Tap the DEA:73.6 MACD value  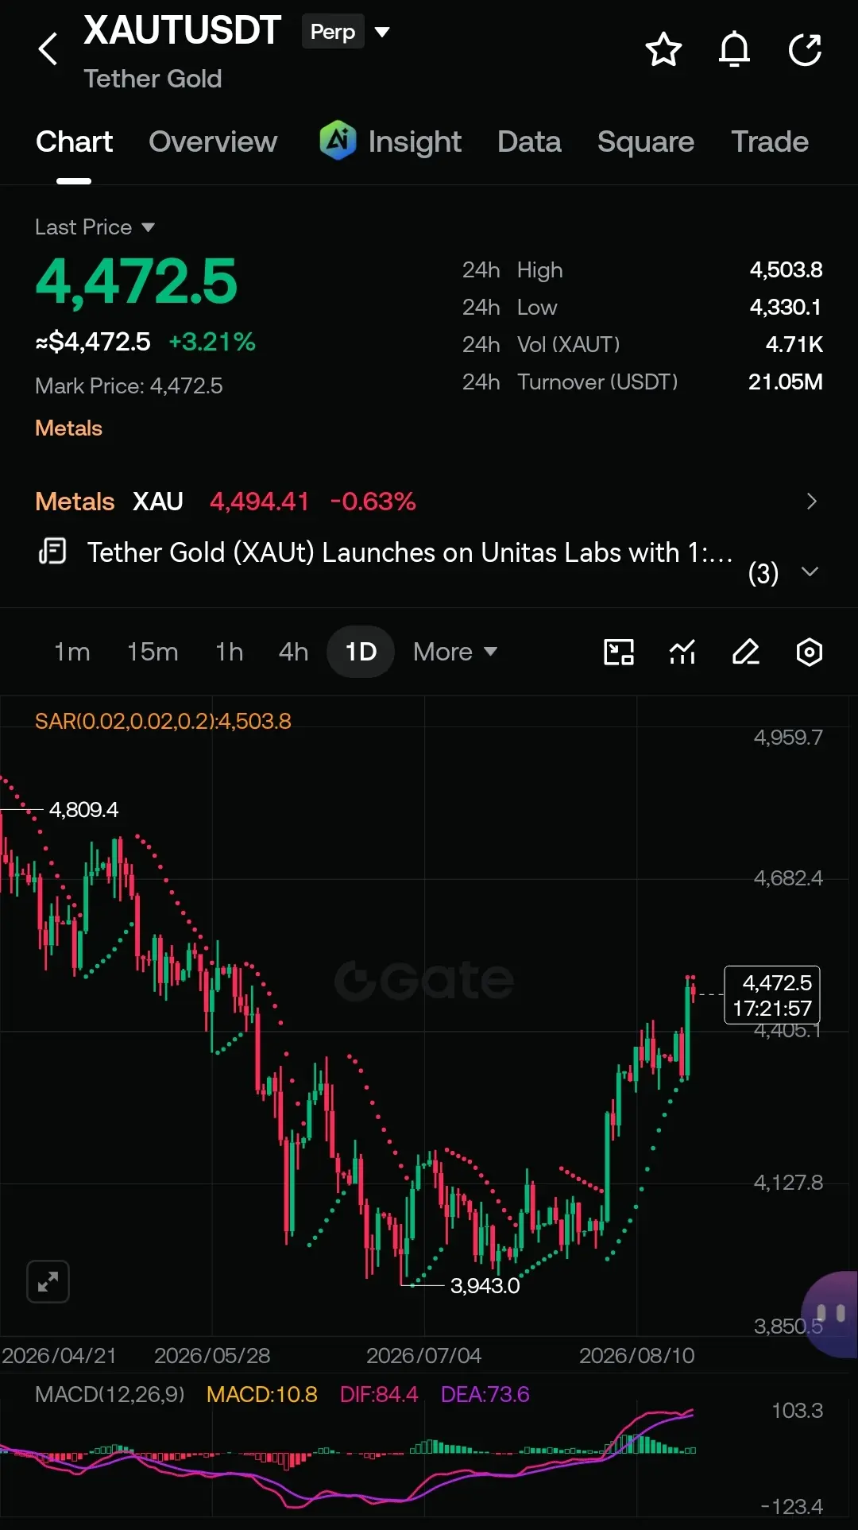[485, 1394]
